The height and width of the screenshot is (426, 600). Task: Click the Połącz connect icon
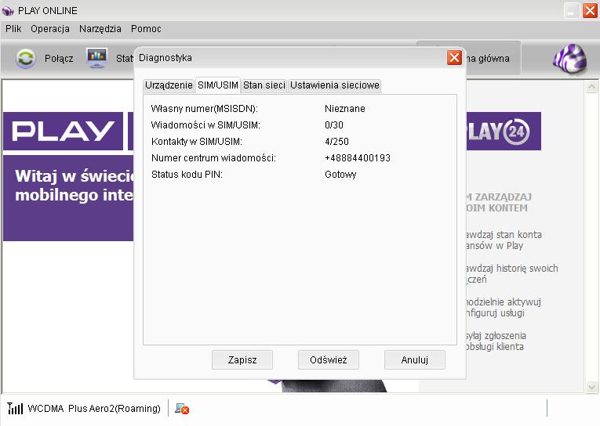[x=26, y=58]
